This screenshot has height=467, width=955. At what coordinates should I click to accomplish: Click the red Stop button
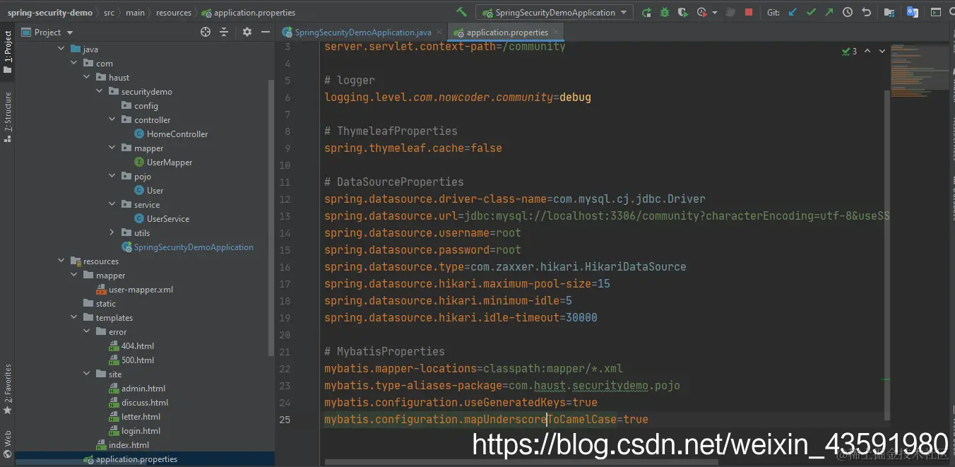(749, 13)
